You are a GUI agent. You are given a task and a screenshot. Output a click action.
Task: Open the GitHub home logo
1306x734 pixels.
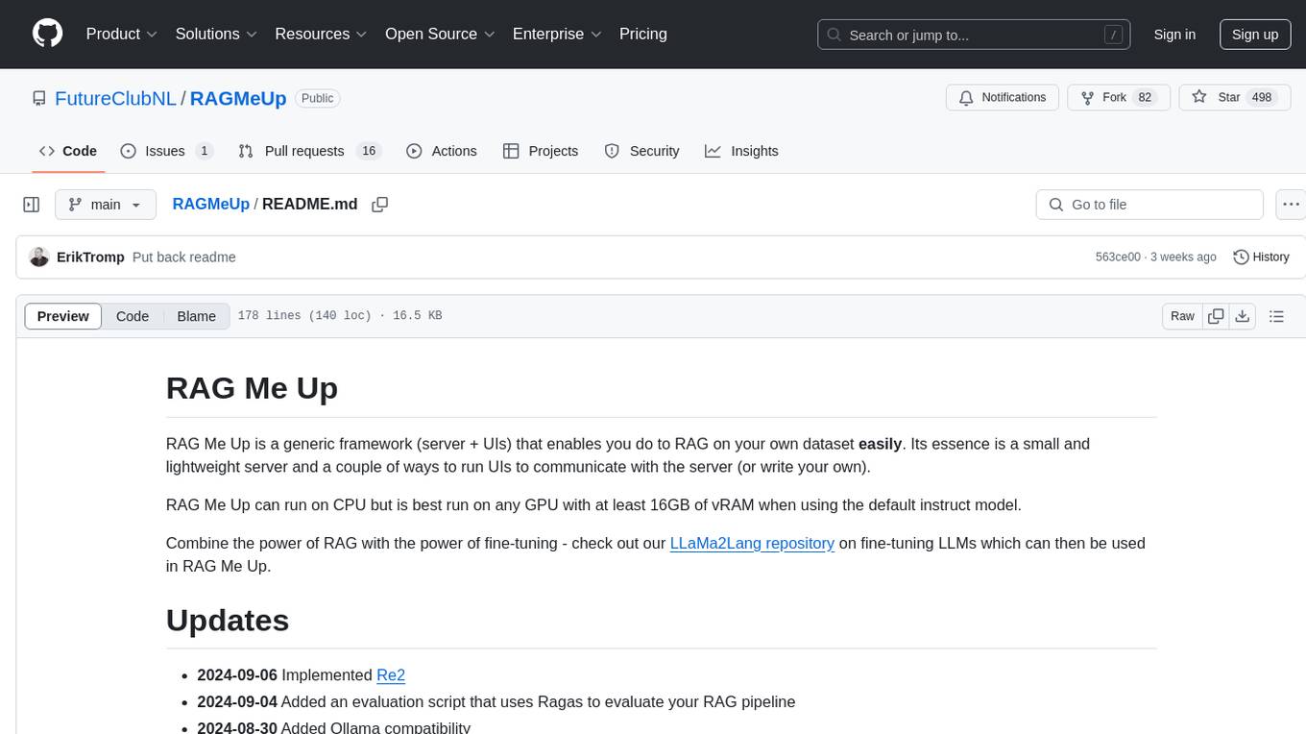coord(47,34)
